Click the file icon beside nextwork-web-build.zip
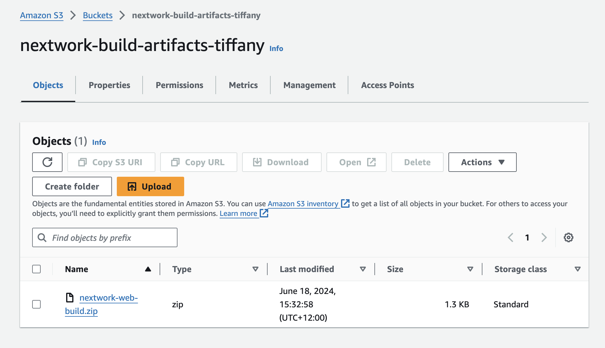This screenshot has width=605, height=348. click(70, 298)
